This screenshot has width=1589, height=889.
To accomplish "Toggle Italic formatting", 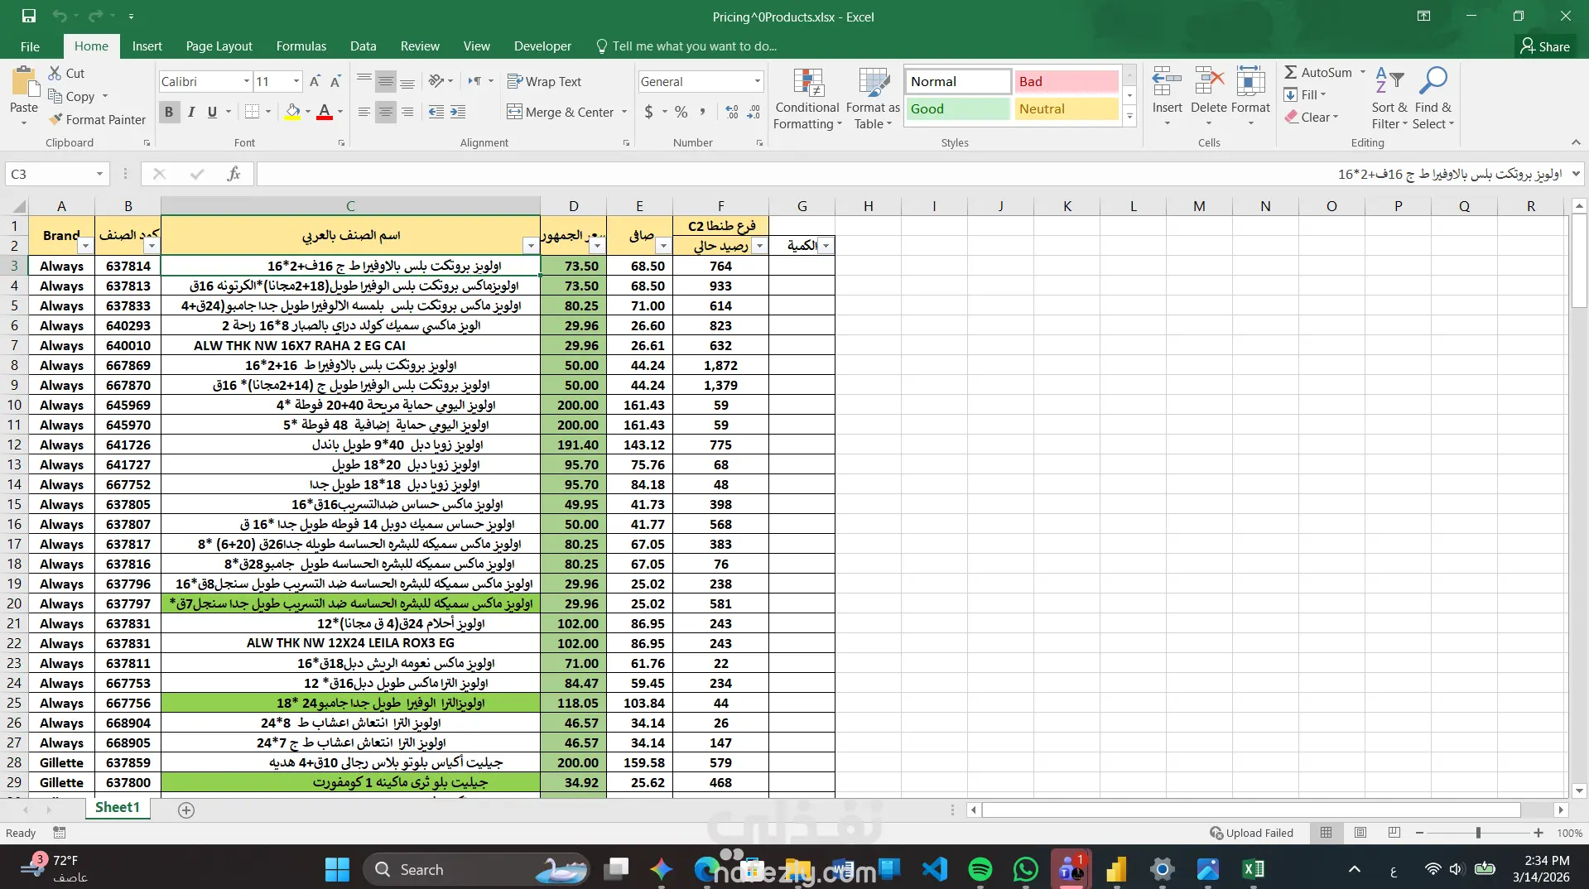I will (190, 112).
